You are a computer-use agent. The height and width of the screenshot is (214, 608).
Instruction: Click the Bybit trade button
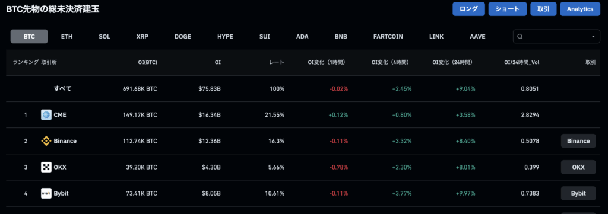point(578,193)
